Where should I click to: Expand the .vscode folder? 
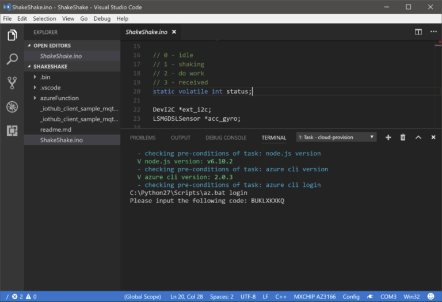coord(35,87)
